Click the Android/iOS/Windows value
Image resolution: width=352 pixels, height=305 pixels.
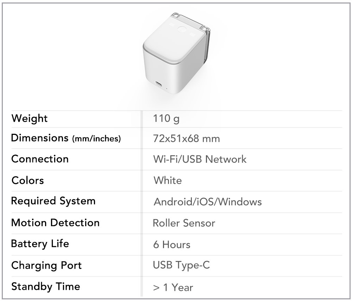point(208,202)
